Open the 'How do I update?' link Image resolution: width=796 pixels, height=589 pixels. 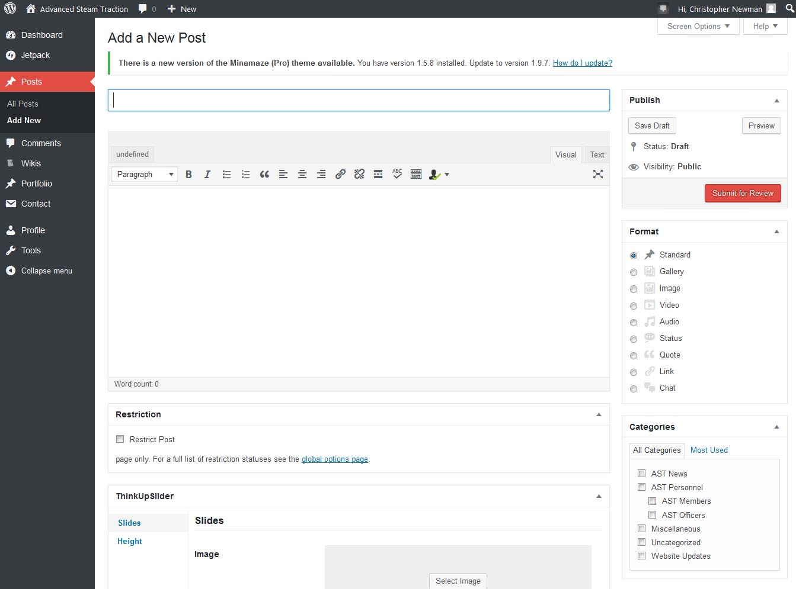point(582,63)
